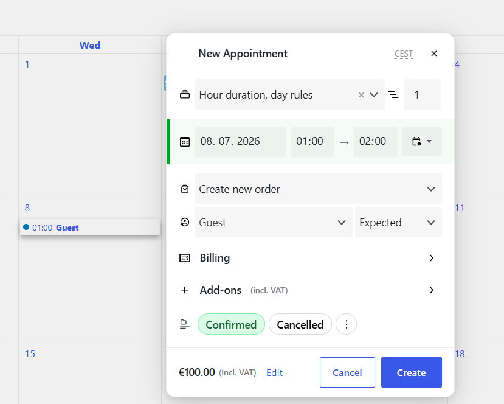Expand the Billing section
This screenshot has height=404, width=504.
coord(432,258)
